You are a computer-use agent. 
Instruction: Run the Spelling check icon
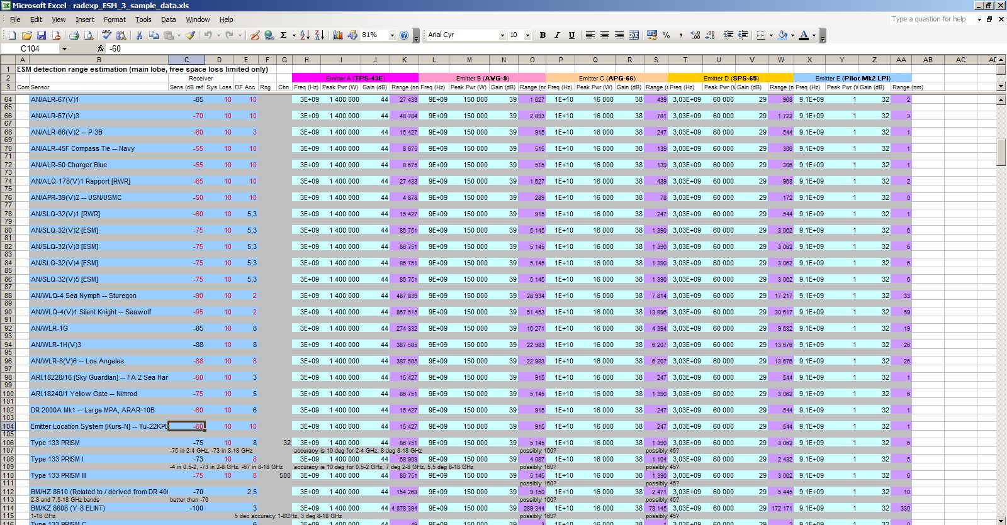[107, 35]
